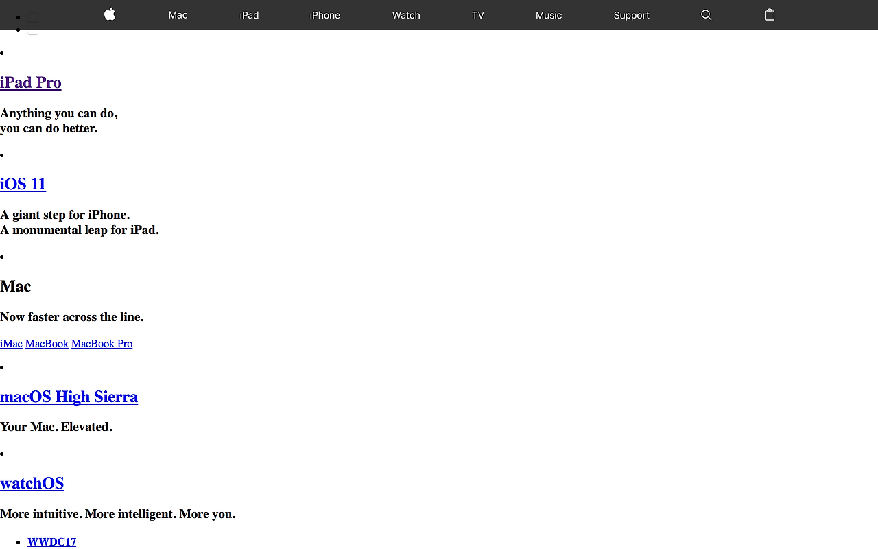Image resolution: width=878 pixels, height=549 pixels.
Task: Click the text "Anything you can do, you can do better."
Action: [x=59, y=121]
